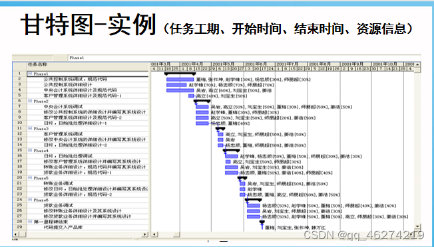Collapse the Phase1 summary task
This screenshot has height=247, width=434.
[x=30, y=74]
